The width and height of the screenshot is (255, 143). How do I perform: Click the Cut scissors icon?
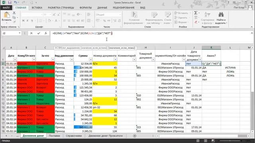[14, 13]
